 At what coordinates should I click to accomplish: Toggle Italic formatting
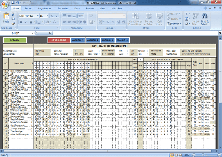[x=26, y=22]
